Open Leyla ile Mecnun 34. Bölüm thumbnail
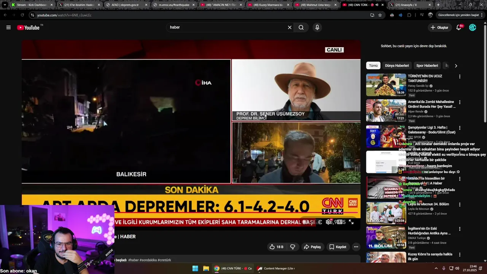 coord(386,213)
